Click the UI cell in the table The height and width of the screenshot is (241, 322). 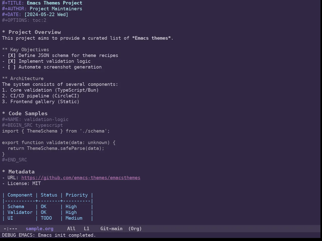pos(10,218)
